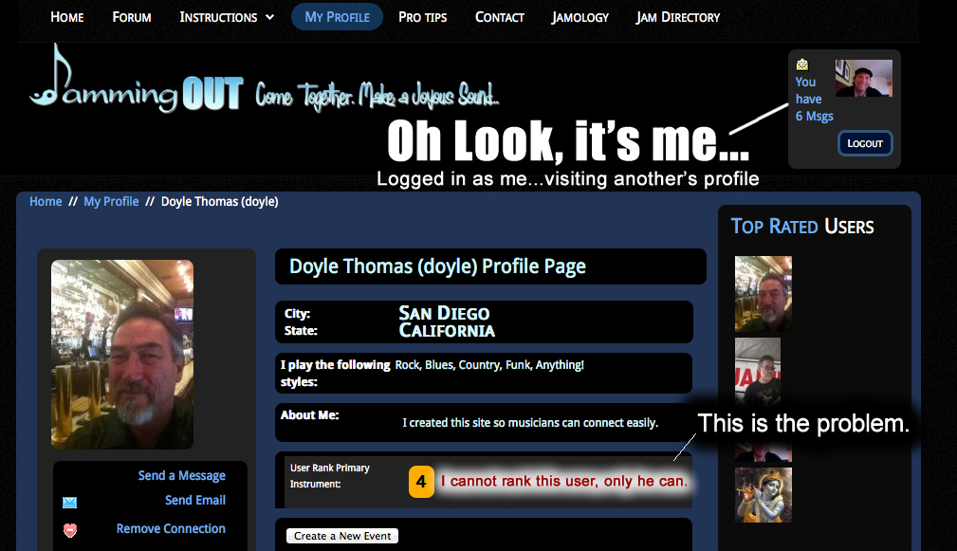This screenshot has height=551, width=957.
Task: Click the Send Email link
Action: tap(195, 501)
